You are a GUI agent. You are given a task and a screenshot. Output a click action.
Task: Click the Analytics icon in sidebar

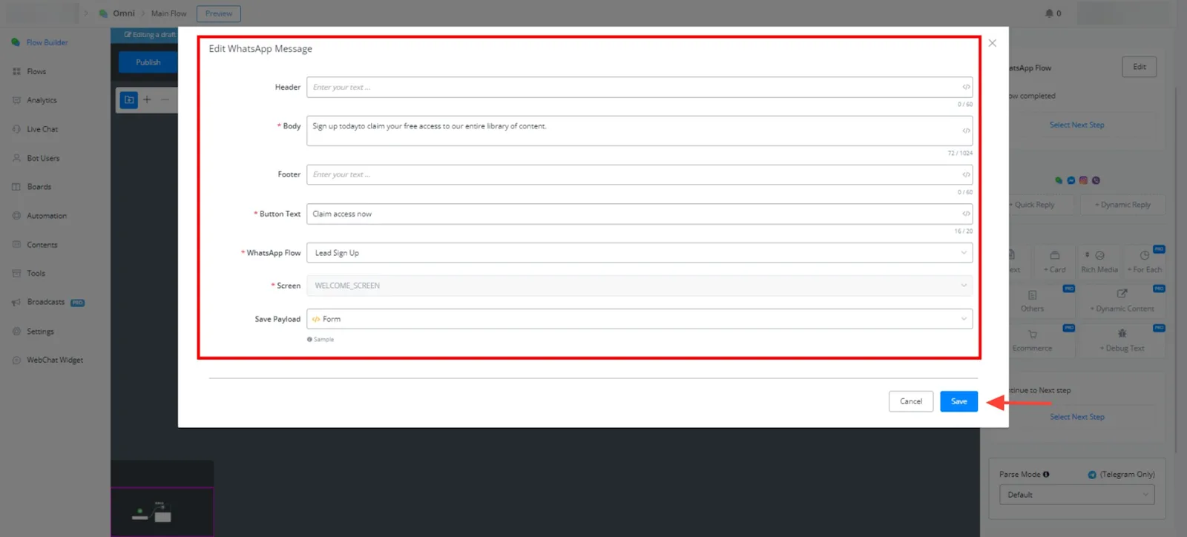click(x=16, y=100)
